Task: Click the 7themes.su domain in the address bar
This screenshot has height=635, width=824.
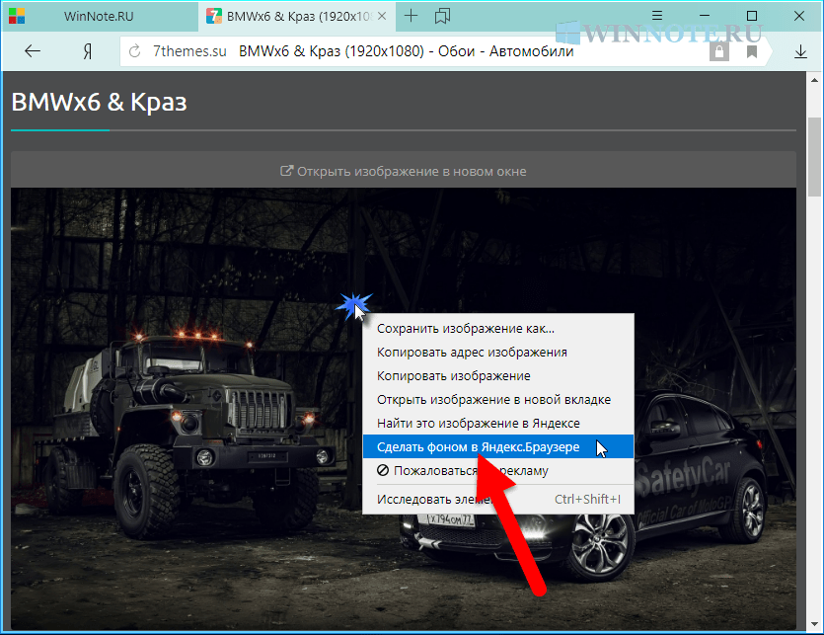Action: [x=188, y=51]
